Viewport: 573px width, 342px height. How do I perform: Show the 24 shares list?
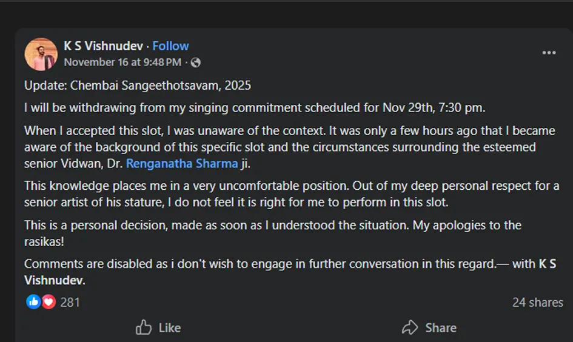tap(537, 302)
